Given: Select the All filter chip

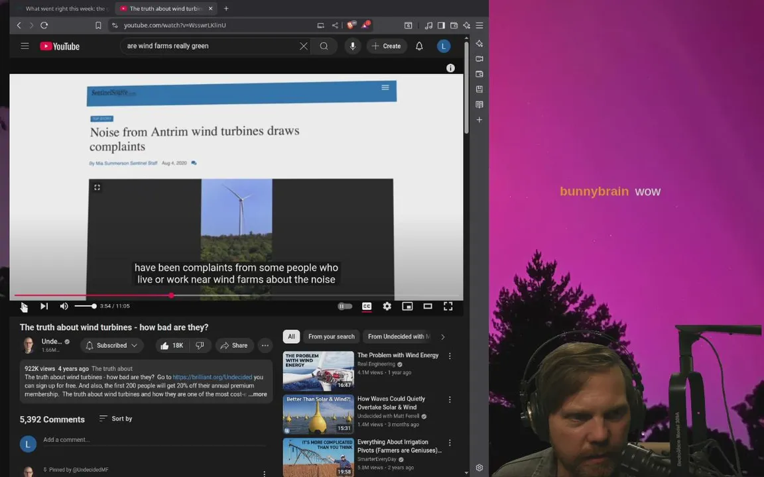Looking at the screenshot, I should tap(291, 337).
